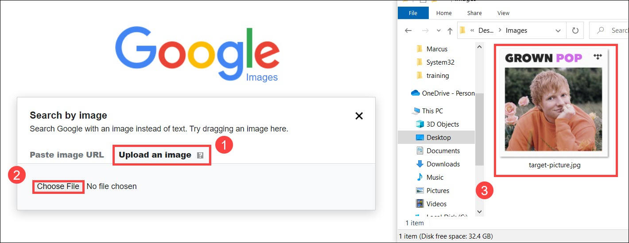Expand hidden path with double chevron
The height and width of the screenshot is (243, 629).
click(472, 31)
